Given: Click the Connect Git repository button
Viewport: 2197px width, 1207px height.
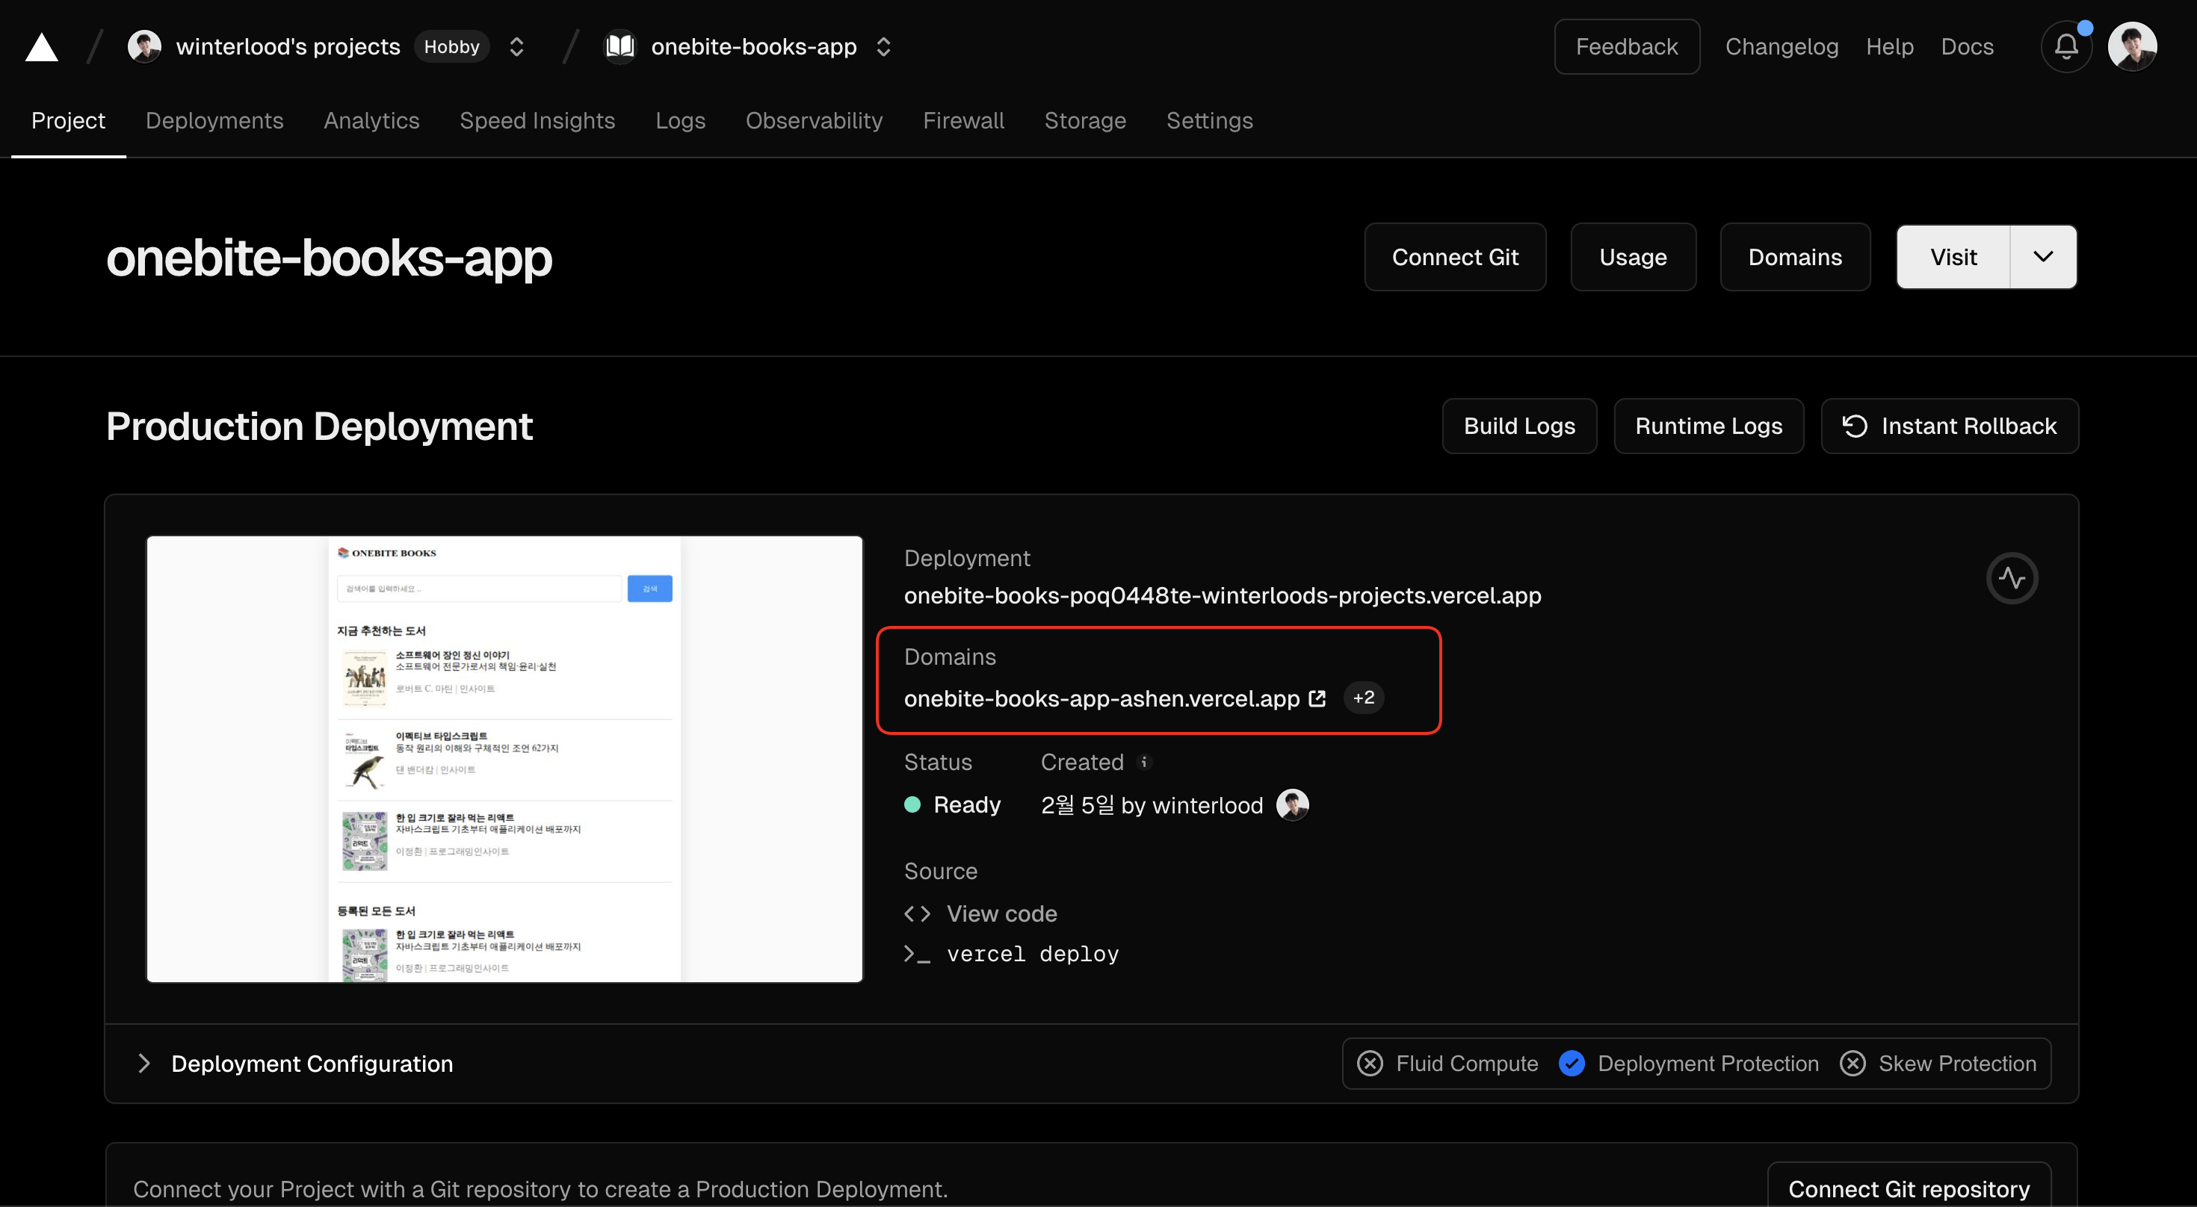Looking at the screenshot, I should pyautogui.click(x=1908, y=1188).
